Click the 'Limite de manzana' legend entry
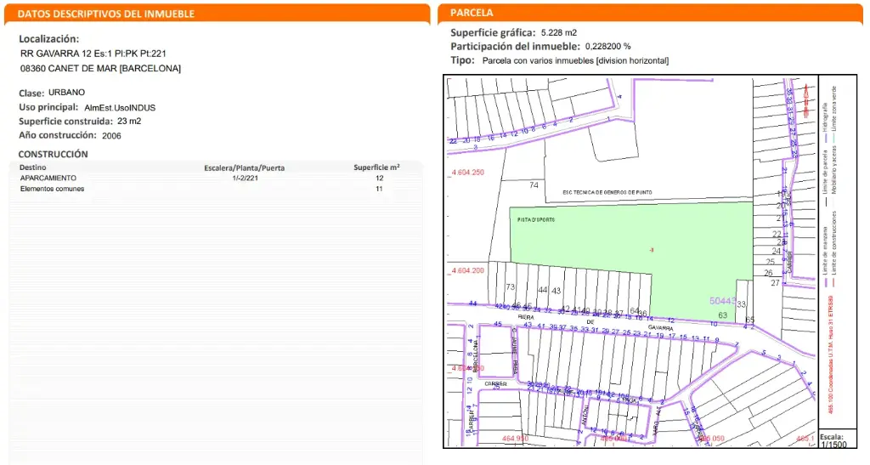 click(824, 252)
